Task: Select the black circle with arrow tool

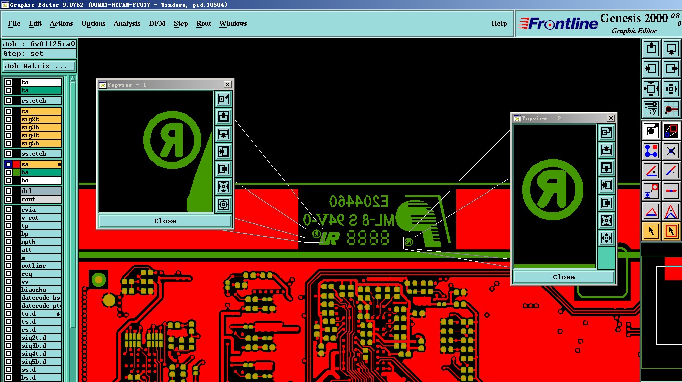Action: pos(651,131)
